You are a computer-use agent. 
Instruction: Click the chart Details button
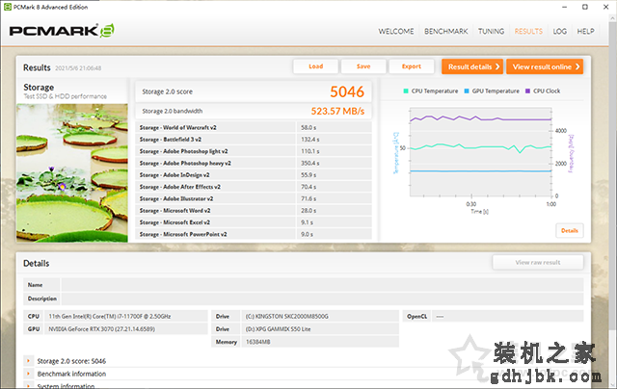[x=570, y=231]
